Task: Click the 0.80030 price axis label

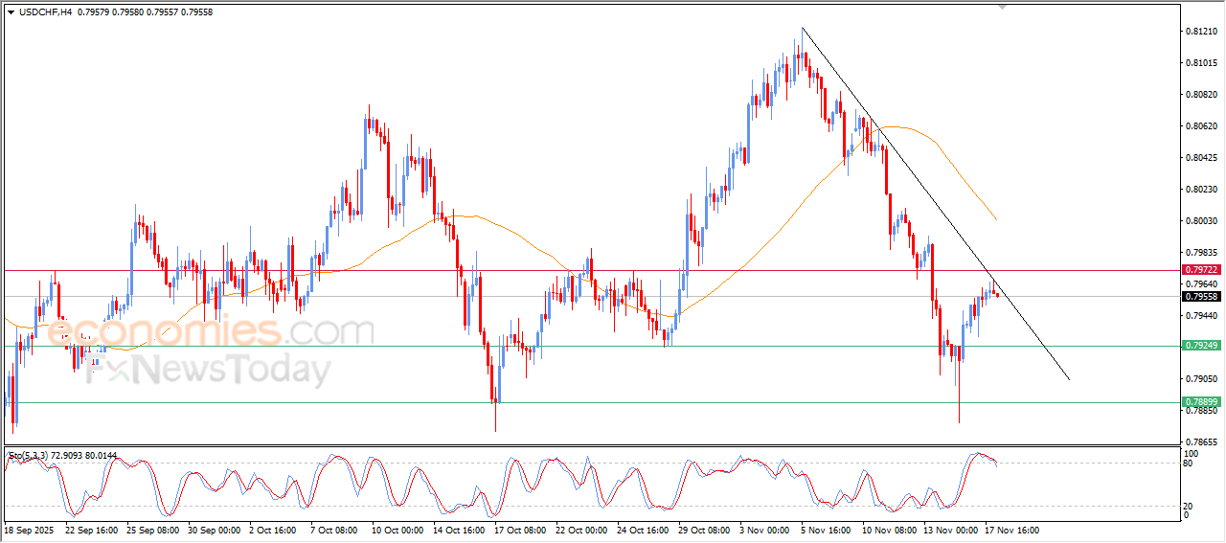Action: click(x=1201, y=221)
